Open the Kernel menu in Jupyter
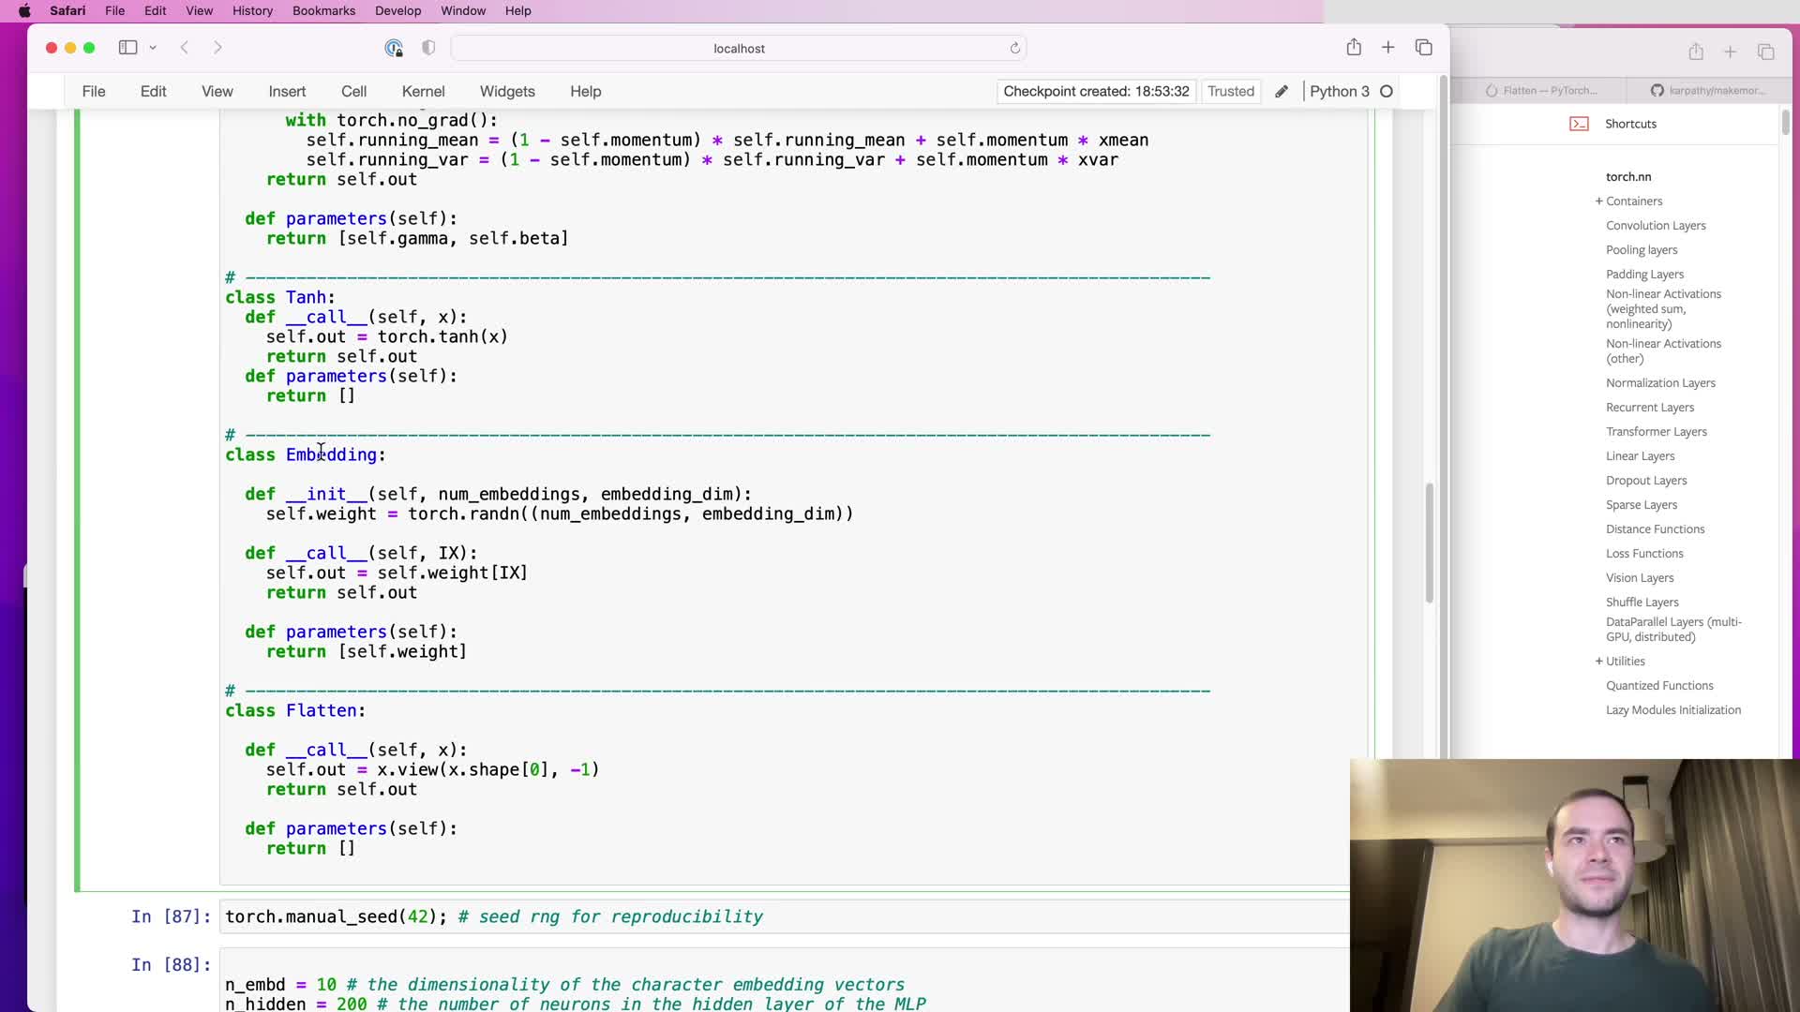The image size is (1800, 1012). pos(423,91)
